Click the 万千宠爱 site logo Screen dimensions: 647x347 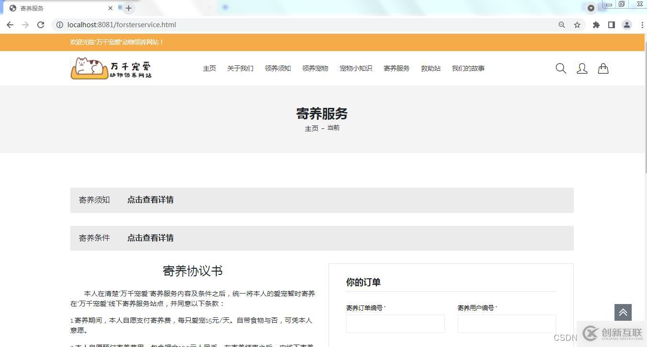pyautogui.click(x=111, y=68)
